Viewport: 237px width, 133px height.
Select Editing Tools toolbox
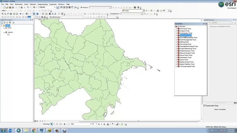pyautogui.click(x=184, y=42)
